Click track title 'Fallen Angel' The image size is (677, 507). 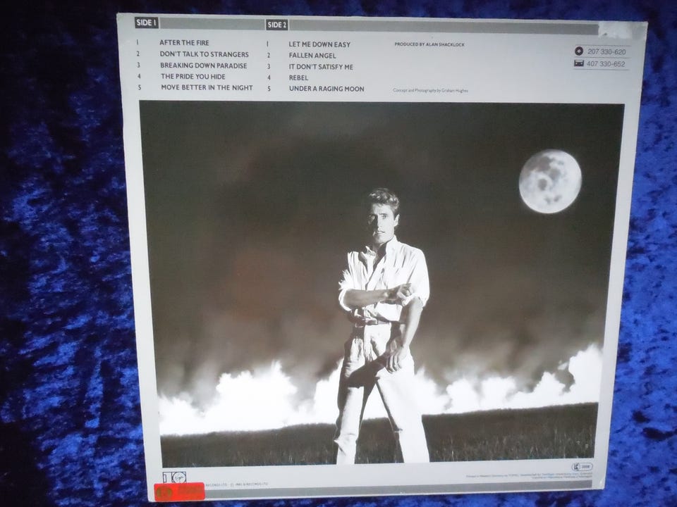pos(312,56)
